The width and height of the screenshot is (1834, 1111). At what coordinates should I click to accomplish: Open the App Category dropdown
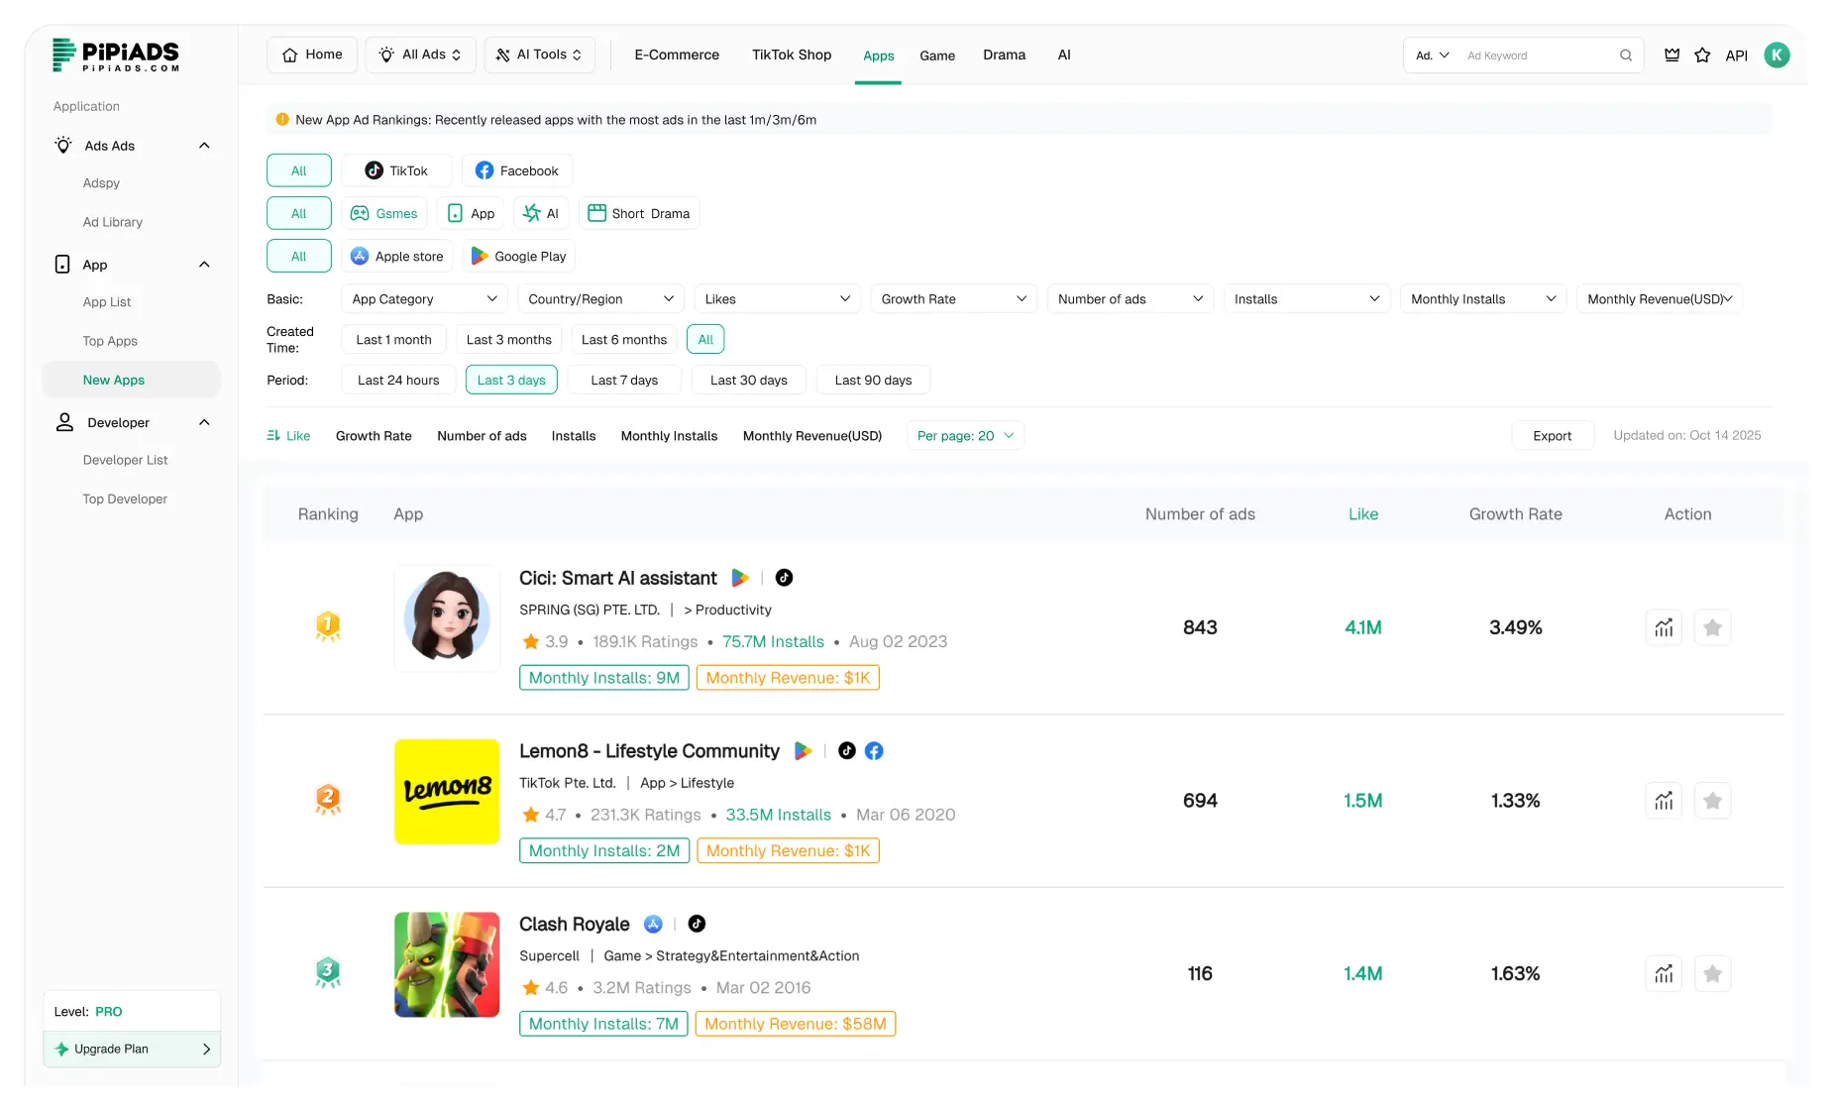click(424, 299)
